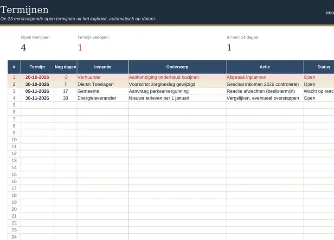This screenshot has width=334, height=240.
Task: Click the Nog dagen column header
Action: coord(65,67)
